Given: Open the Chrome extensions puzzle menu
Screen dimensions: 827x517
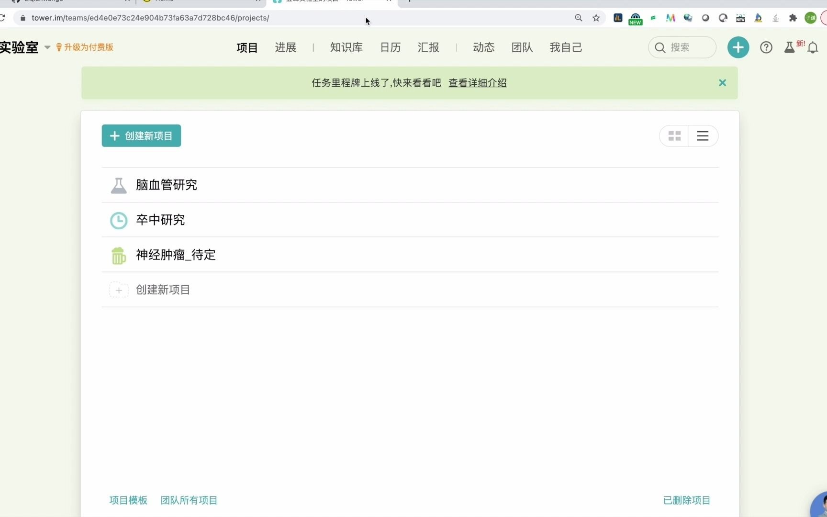Looking at the screenshot, I should [793, 18].
